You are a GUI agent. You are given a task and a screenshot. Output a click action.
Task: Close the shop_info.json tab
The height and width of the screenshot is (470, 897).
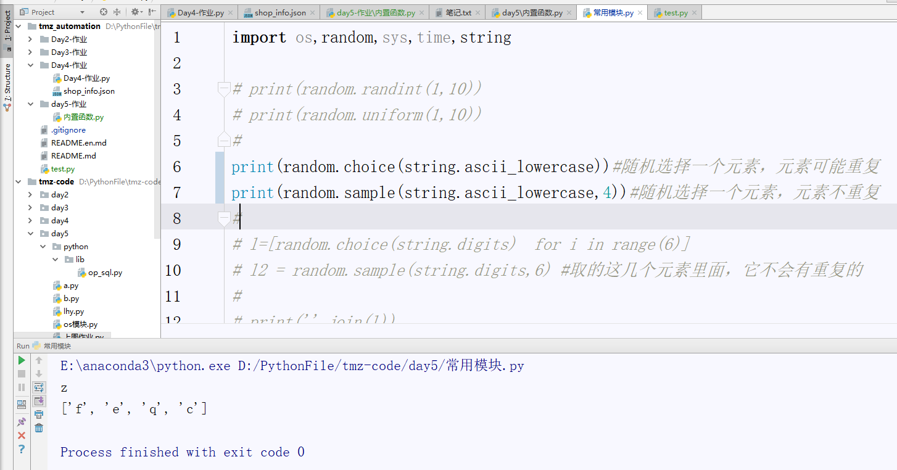(x=313, y=13)
